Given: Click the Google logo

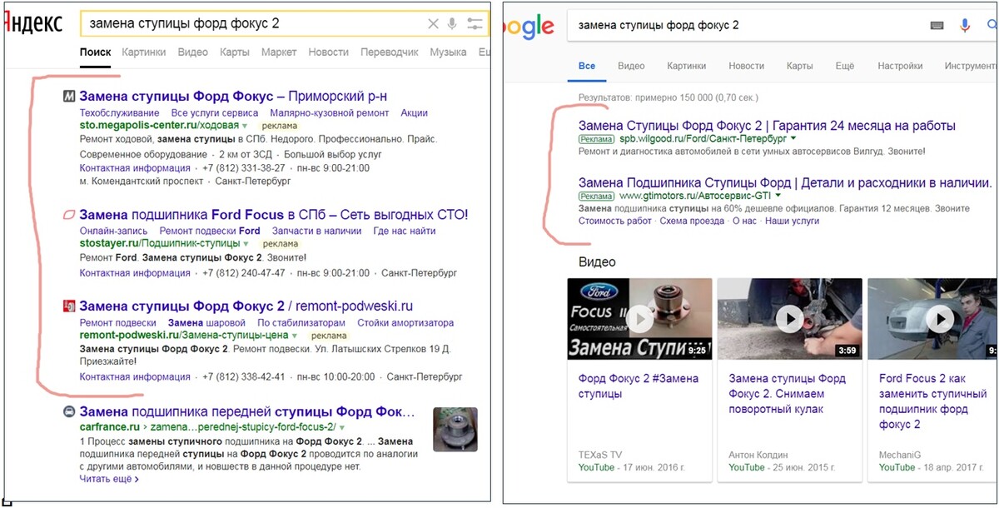Looking at the screenshot, I should (x=527, y=27).
